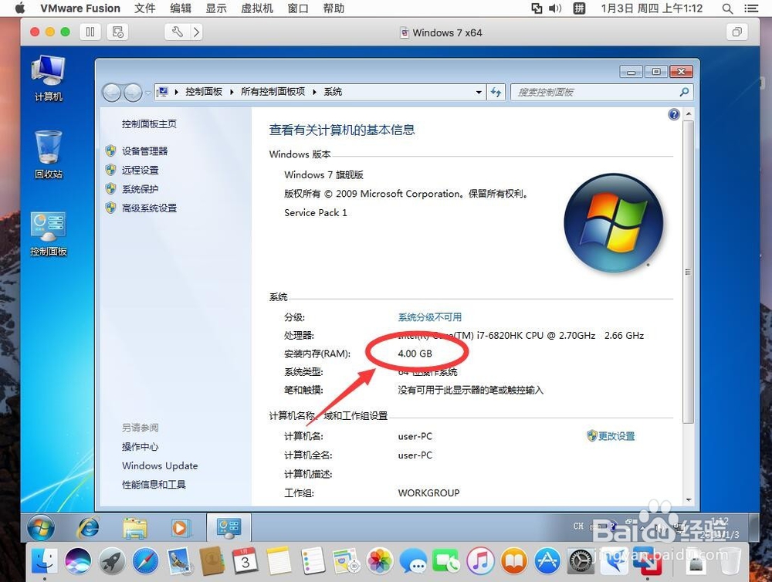The width and height of the screenshot is (772, 582).
Task: Open the 虚拟机 menu
Action: tap(257, 8)
